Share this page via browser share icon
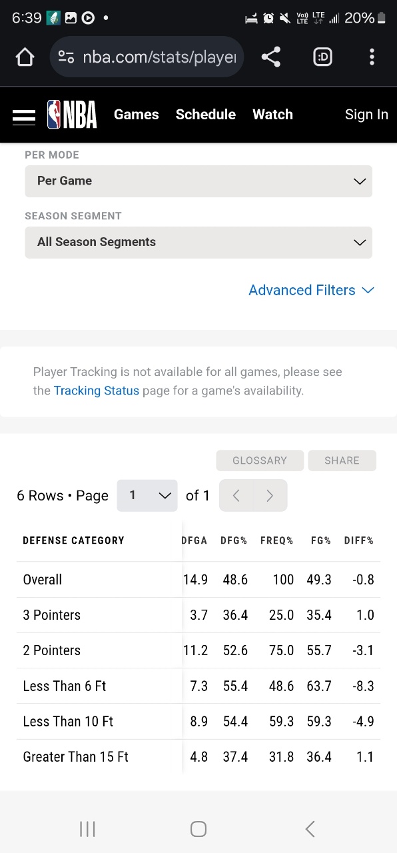 coord(270,57)
